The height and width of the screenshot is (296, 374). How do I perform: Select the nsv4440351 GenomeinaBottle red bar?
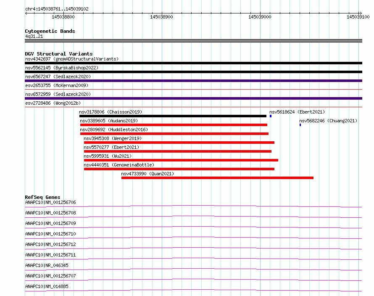coord(179,169)
